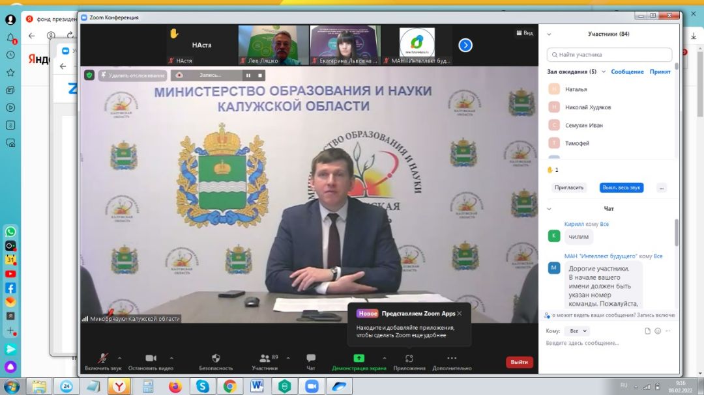Collapse the Участники panel chevron
Viewport: 704px width, 395px height.
click(x=549, y=34)
